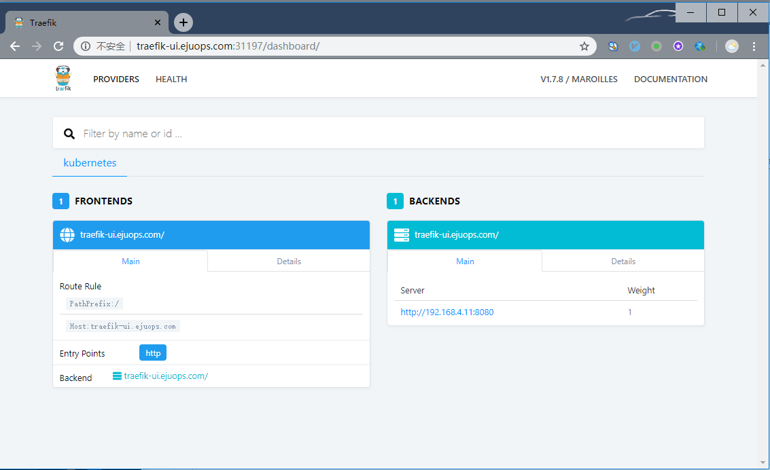The image size is (770, 470).
Task: Open server link http://192.168.4.11:8080
Action: pyautogui.click(x=447, y=312)
